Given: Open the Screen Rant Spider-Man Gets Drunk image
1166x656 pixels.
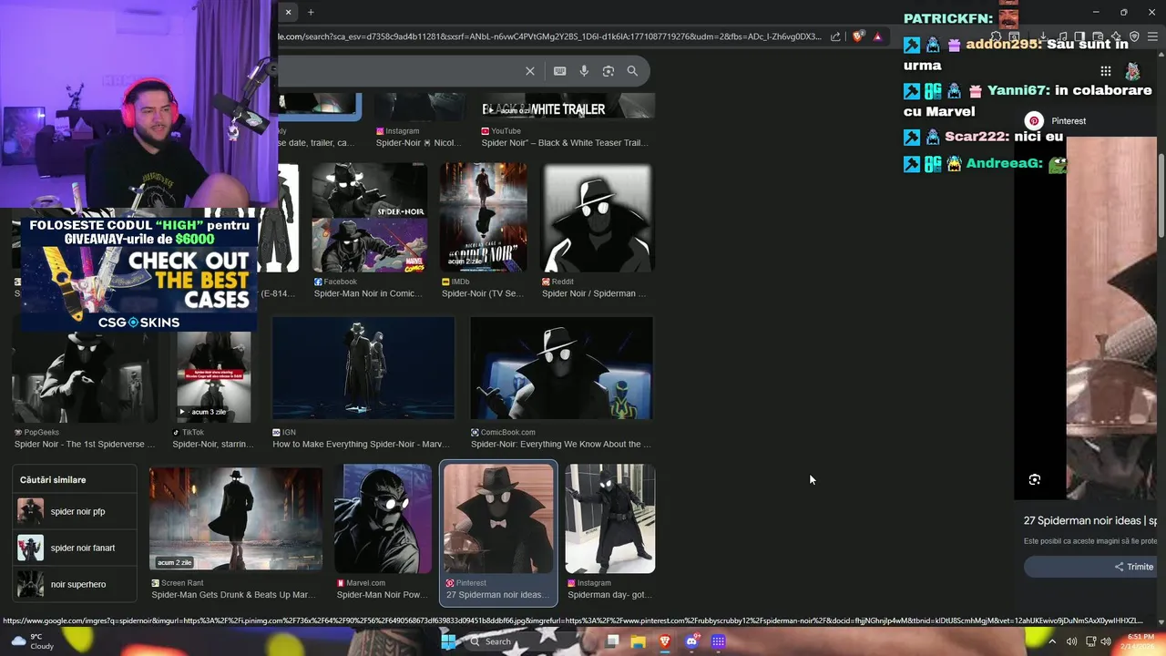Looking at the screenshot, I should (236, 519).
